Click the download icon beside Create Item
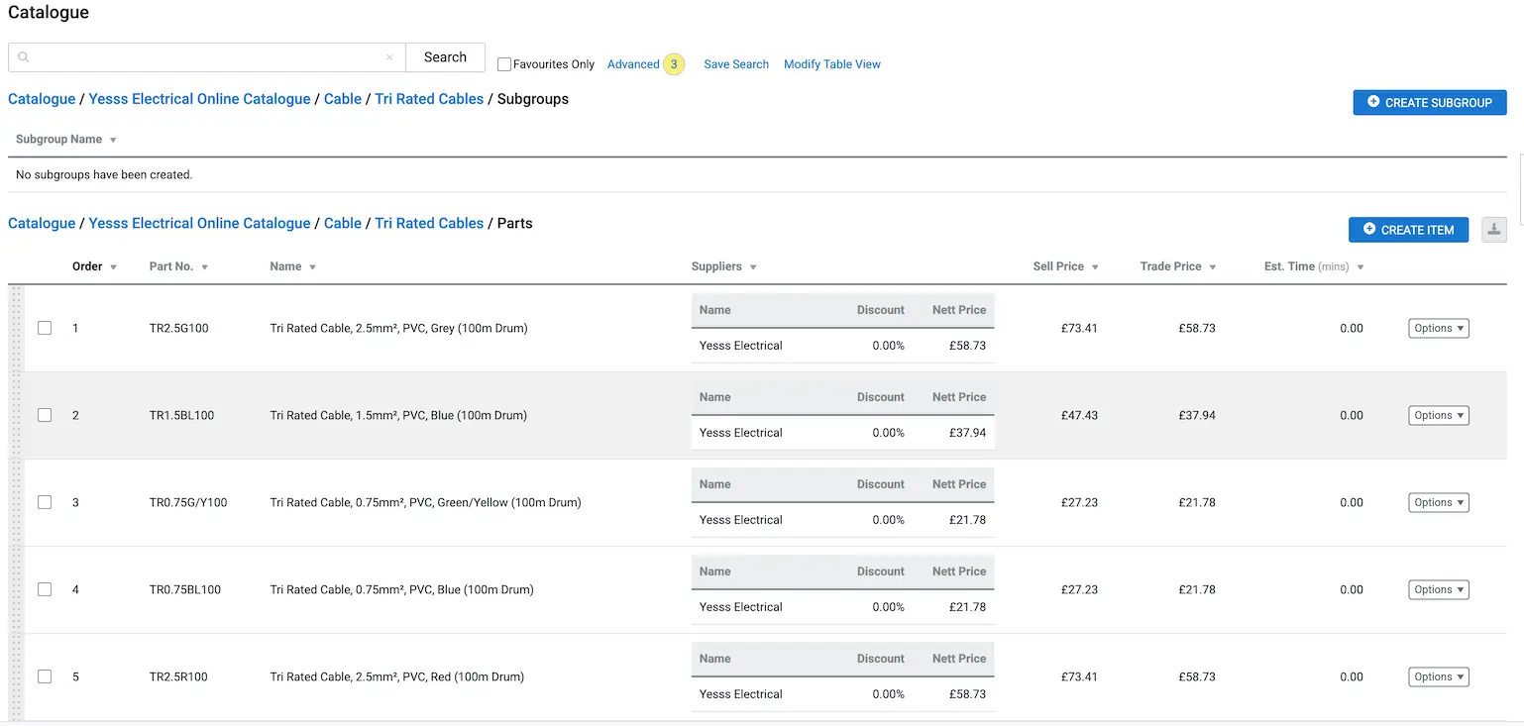 tap(1494, 230)
